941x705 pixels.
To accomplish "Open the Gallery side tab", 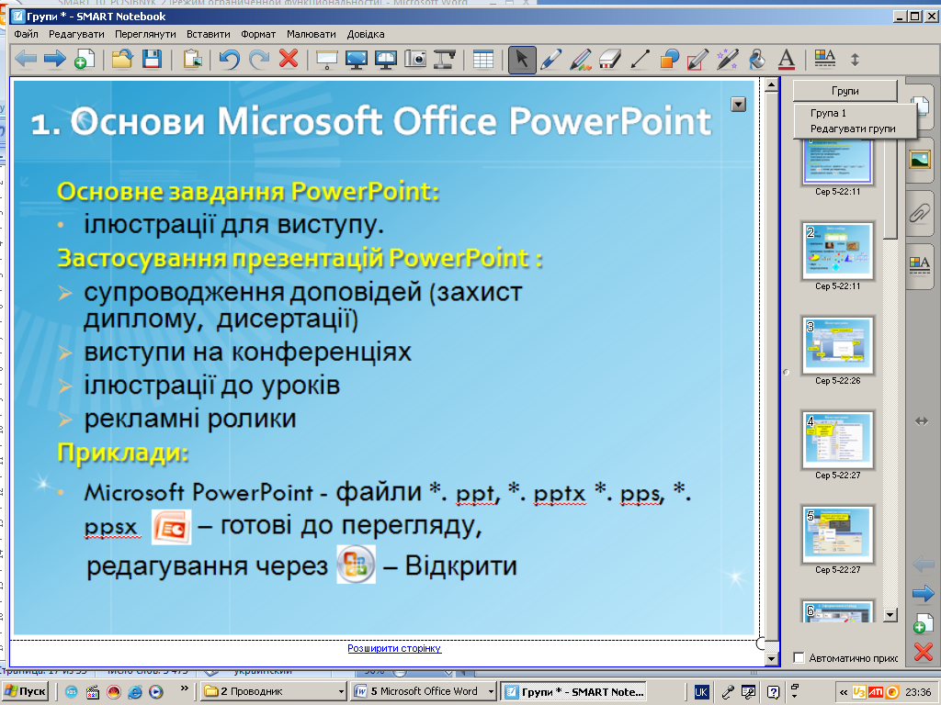I will click(x=919, y=160).
